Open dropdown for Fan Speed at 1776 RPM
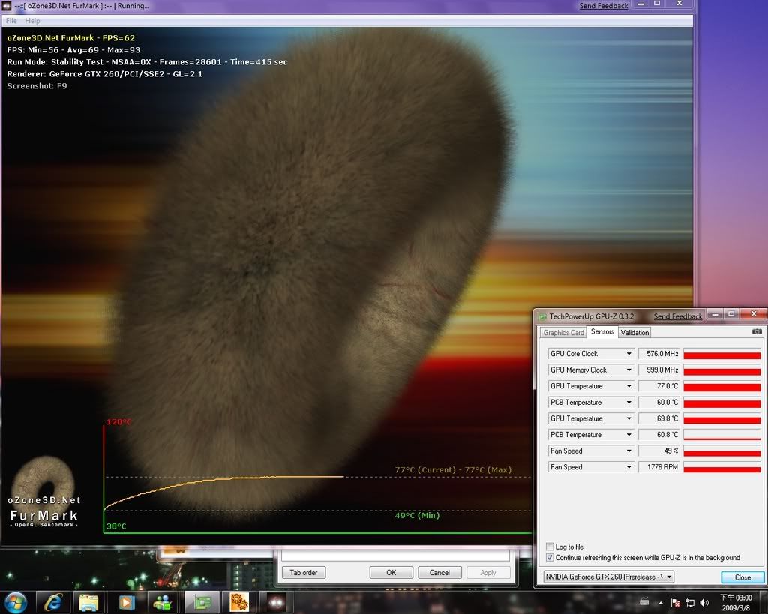Viewport: 768px width, 614px height. pos(629,466)
